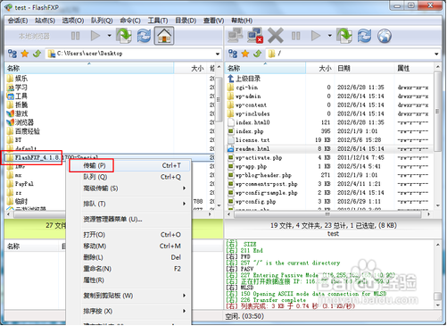Viewport: 447px width, 326px height.
Task: Sort the local list by 名称 column
Action: (x=89, y=69)
